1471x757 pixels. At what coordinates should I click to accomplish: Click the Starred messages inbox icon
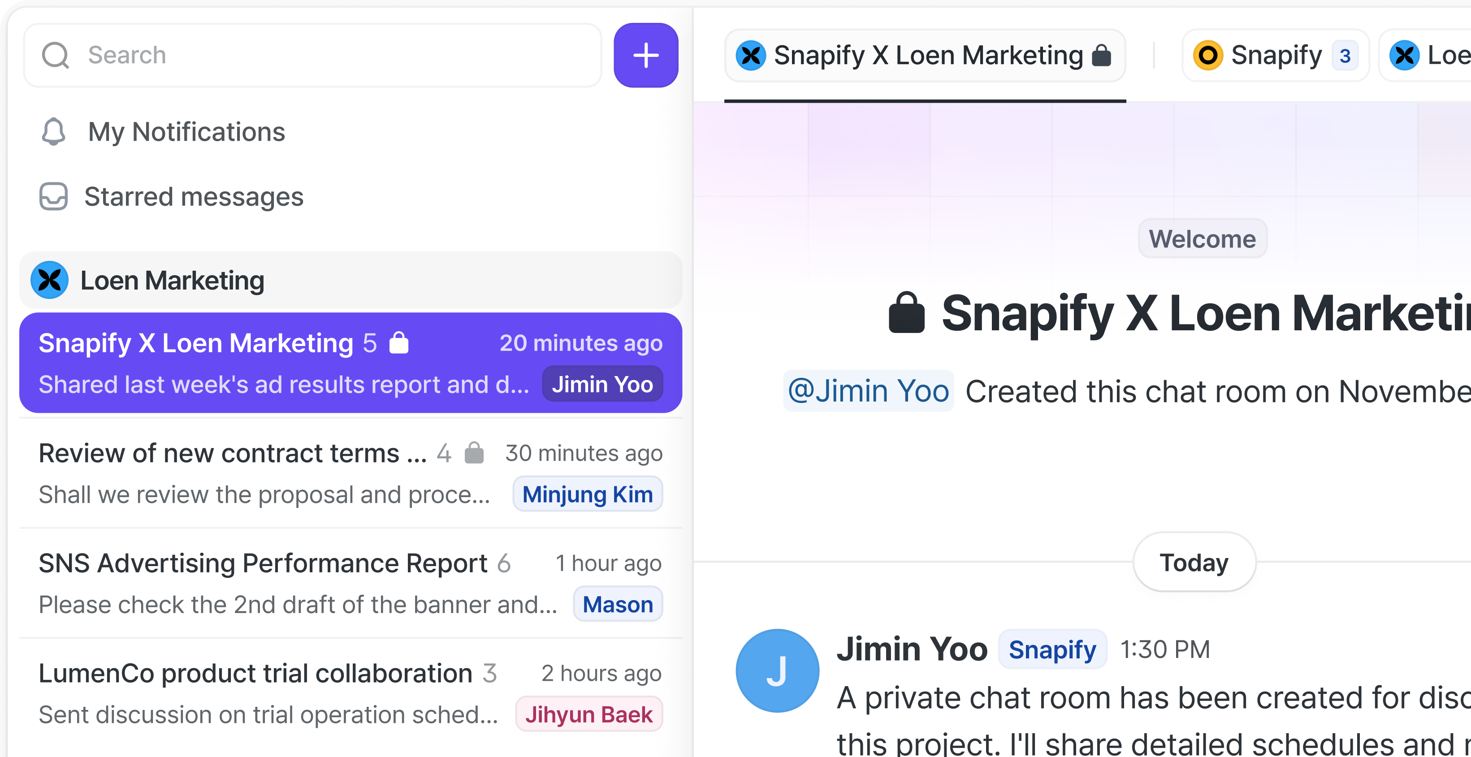click(54, 196)
